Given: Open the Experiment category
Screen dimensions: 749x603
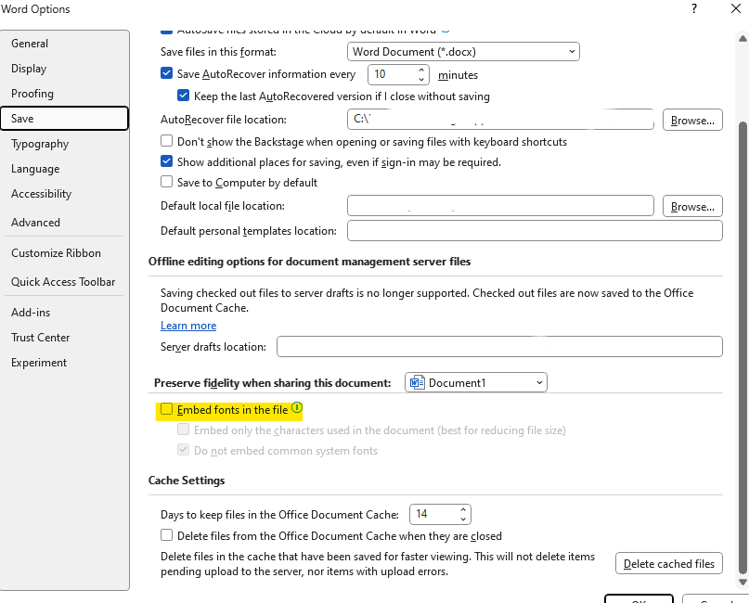Looking at the screenshot, I should point(64,363).
